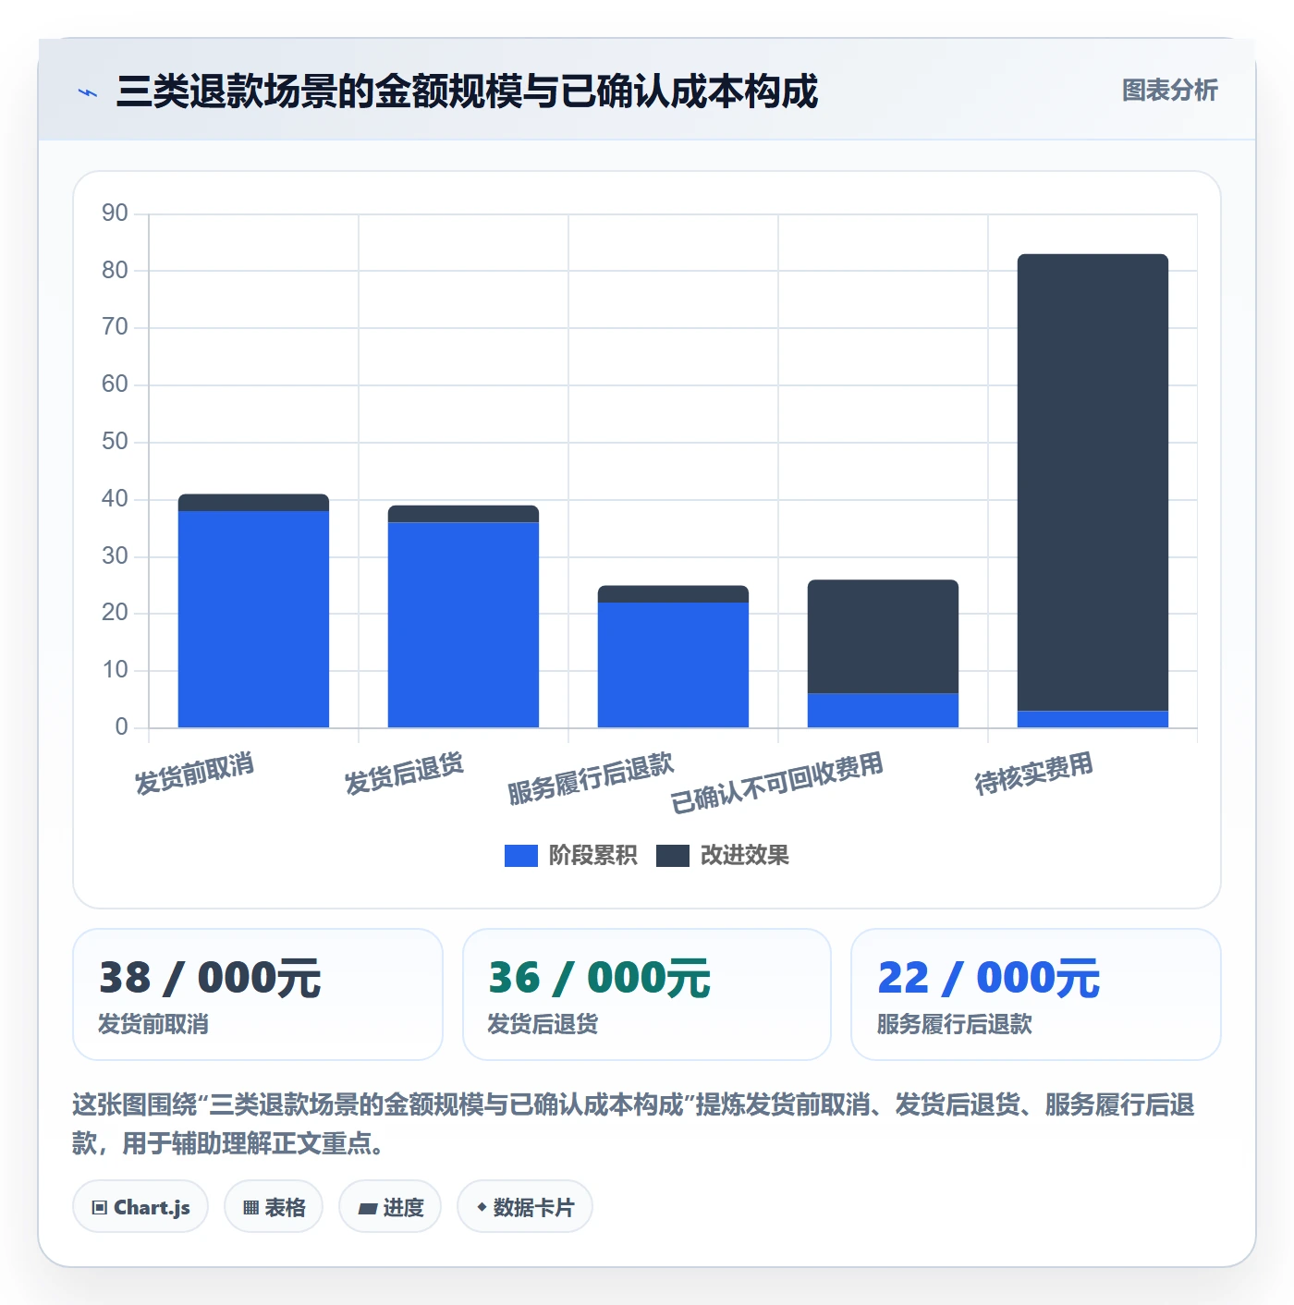Screen dimensions: 1294x1305
Task: Click the 已确认不可回收费用 x-axis label
Action: pyautogui.click(x=777, y=783)
